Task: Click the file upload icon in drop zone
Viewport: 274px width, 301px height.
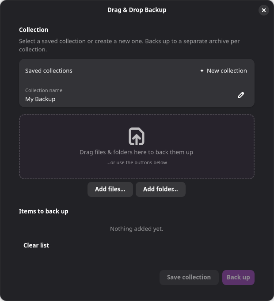Action: 137,136
